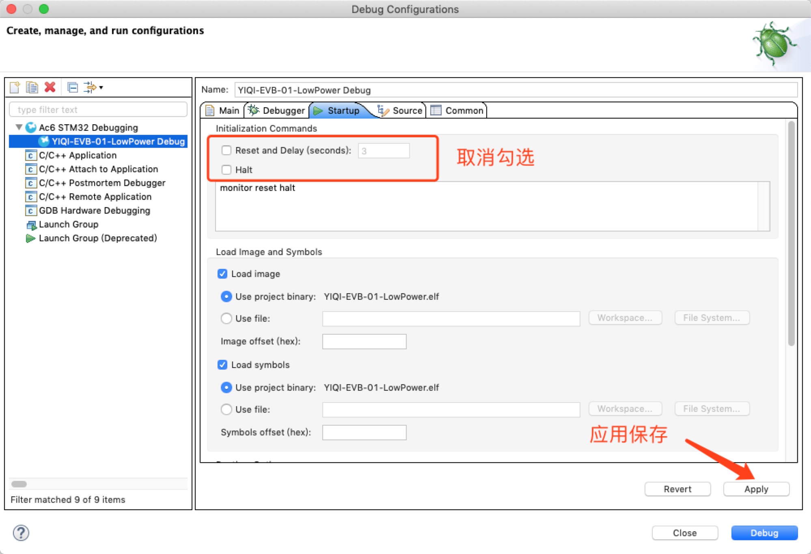Delete selected configuration with red X icon
The height and width of the screenshot is (554, 811).
pos(50,87)
